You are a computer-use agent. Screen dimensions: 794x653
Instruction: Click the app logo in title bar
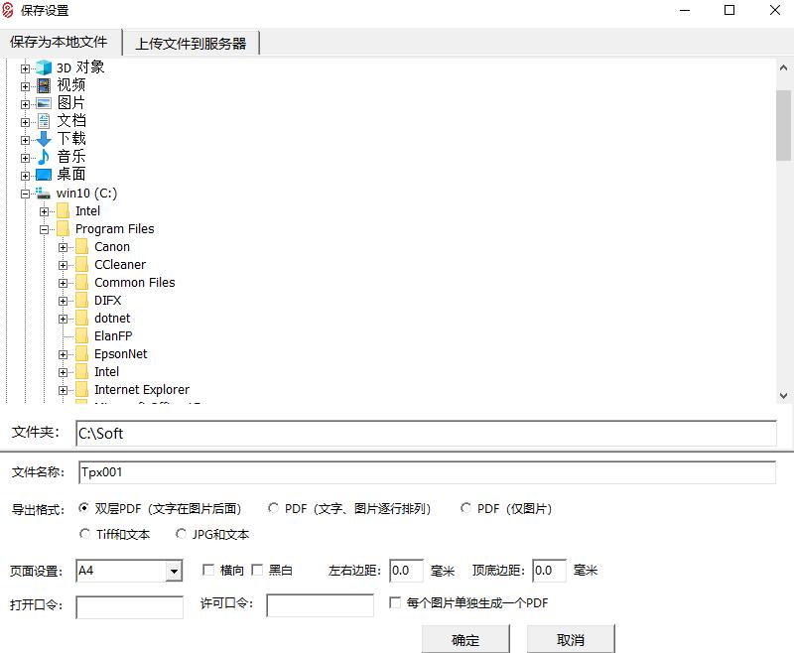tap(8, 10)
